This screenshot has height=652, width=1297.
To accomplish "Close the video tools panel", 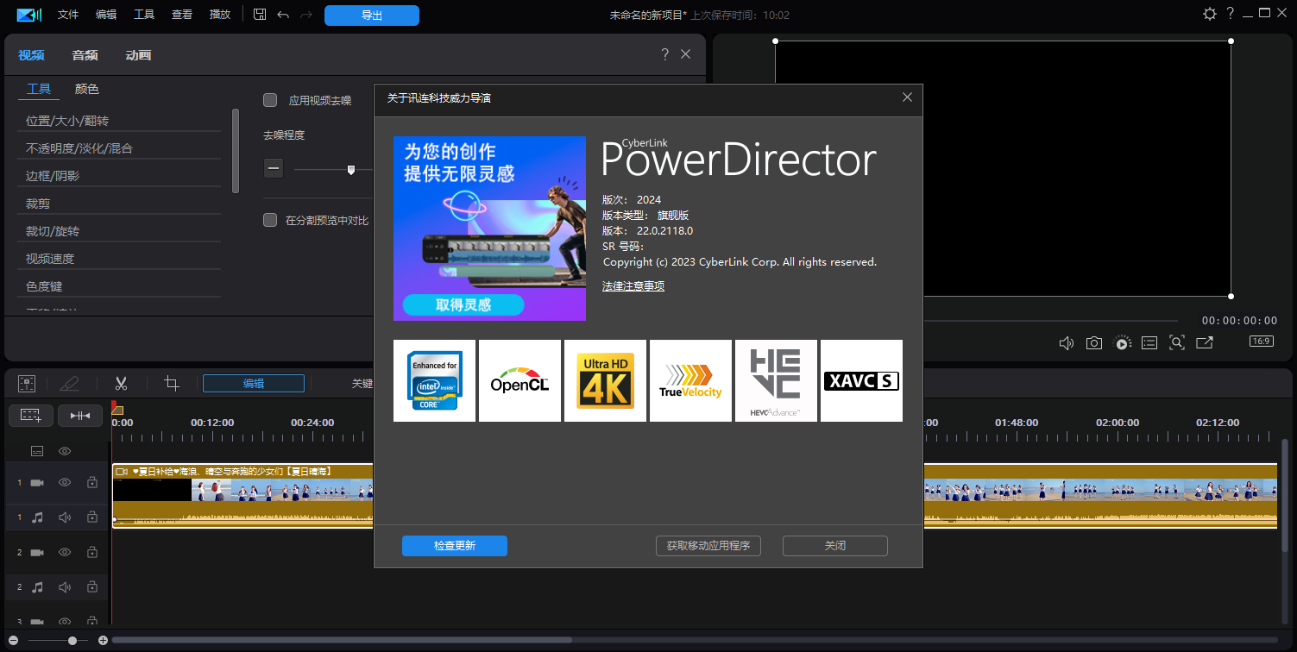I will tap(686, 54).
